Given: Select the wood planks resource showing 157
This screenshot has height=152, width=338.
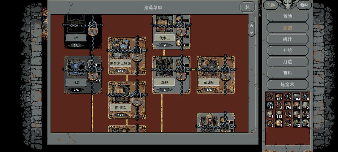Looking at the screenshot, I should coord(279,96).
